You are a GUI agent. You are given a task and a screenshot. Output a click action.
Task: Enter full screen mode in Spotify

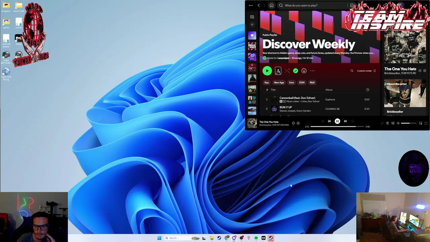click(426, 123)
